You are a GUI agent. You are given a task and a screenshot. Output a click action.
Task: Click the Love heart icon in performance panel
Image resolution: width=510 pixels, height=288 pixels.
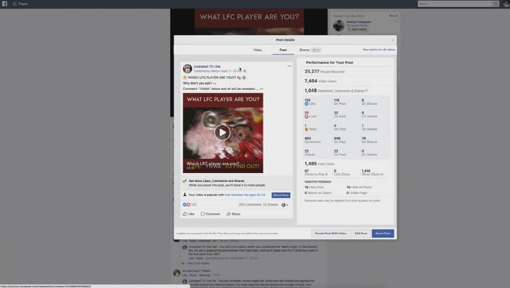tap(307, 116)
